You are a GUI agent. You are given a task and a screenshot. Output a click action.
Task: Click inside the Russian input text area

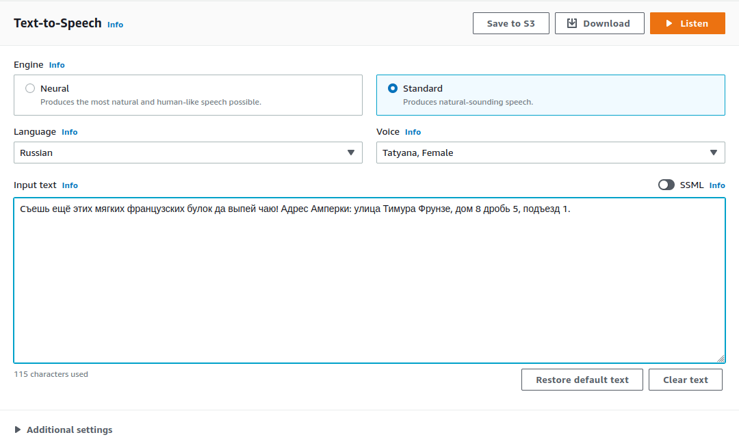click(369, 287)
